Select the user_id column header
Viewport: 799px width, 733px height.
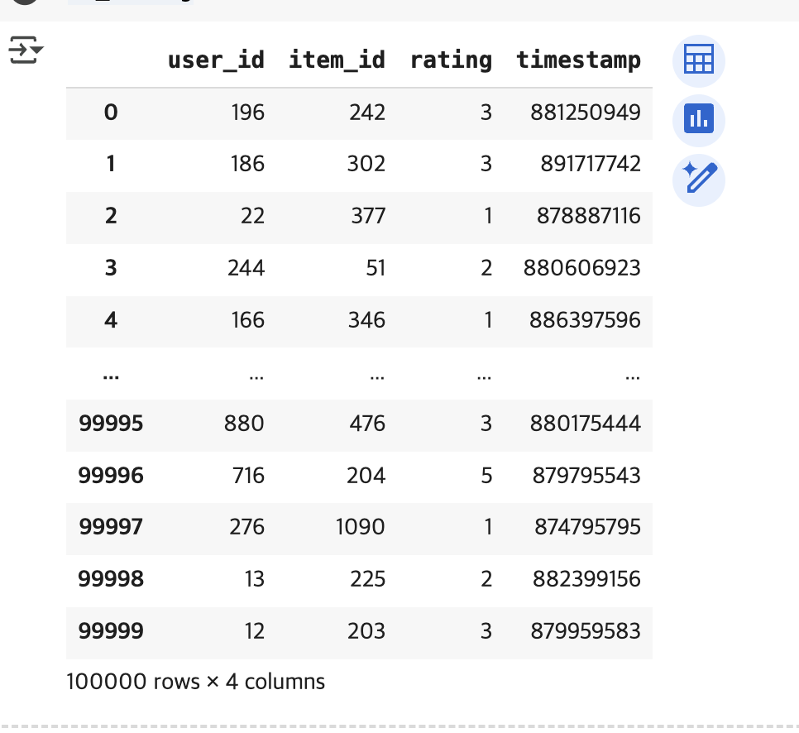pyautogui.click(x=216, y=60)
